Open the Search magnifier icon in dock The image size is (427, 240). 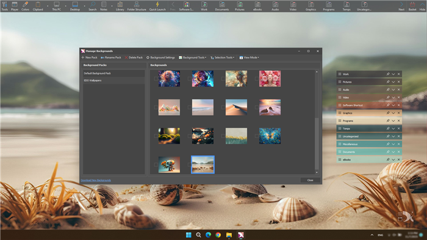pyautogui.click(x=93, y=5)
